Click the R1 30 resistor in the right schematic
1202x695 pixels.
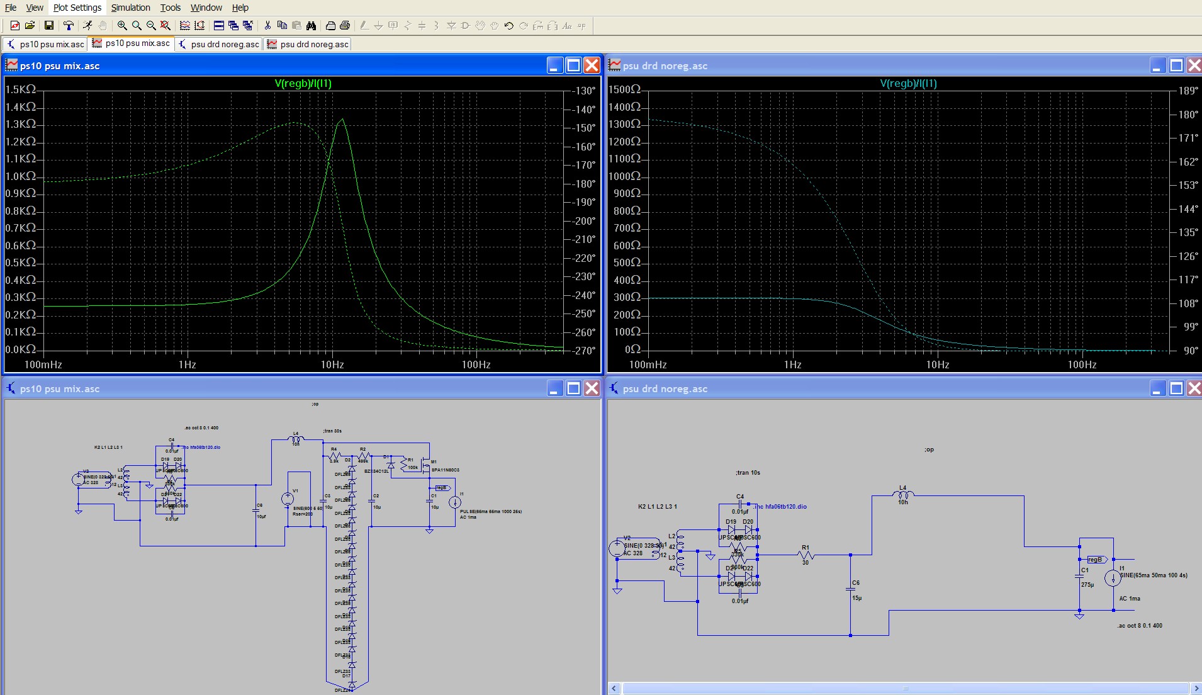(806, 555)
